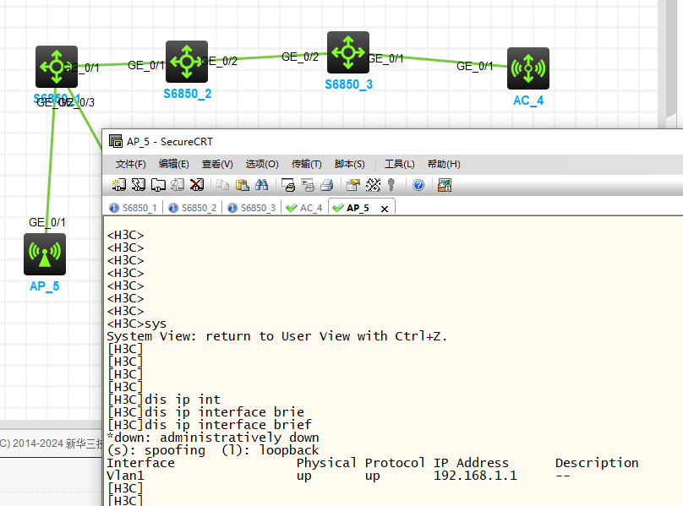
Task: Click the Quick Connect lightning icon
Action: [138, 185]
